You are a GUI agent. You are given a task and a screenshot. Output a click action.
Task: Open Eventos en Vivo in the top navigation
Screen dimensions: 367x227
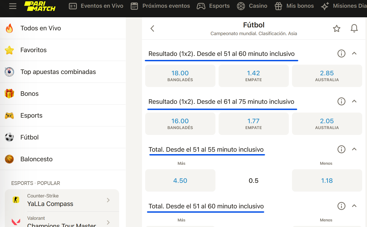click(96, 6)
